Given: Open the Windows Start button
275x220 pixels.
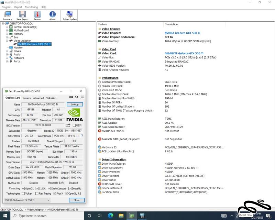Looking at the screenshot, I should tap(5, 216).
